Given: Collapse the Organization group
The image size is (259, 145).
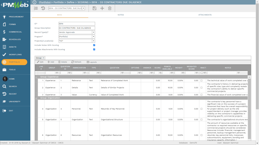Looking at the screenshot, I should [x=36, y=98].
